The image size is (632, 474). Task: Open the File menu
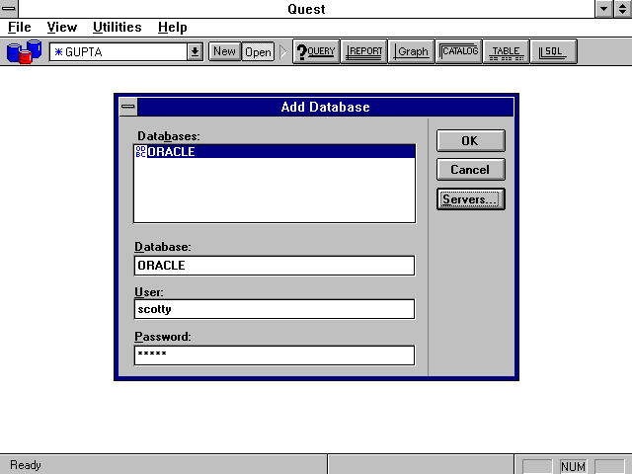coord(20,28)
